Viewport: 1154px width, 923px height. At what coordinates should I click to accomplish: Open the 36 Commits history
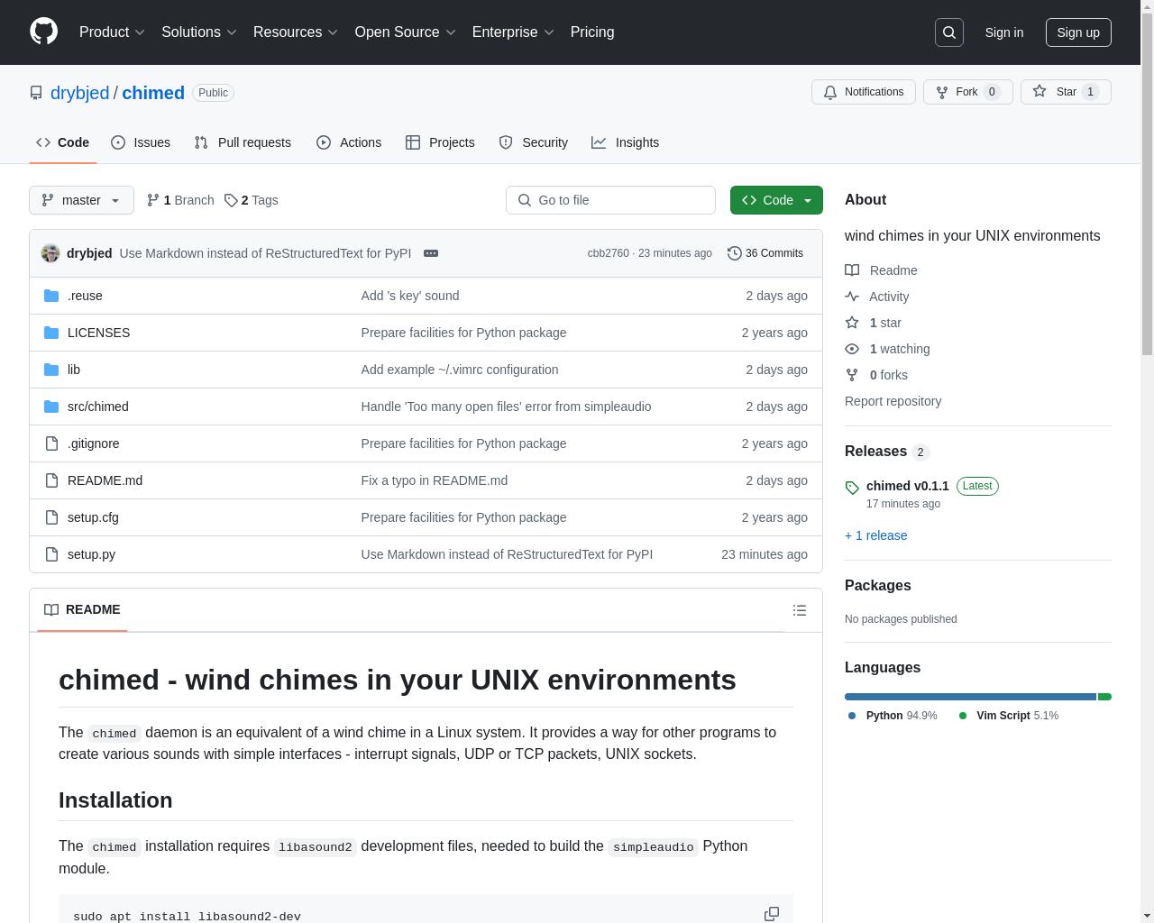click(765, 253)
